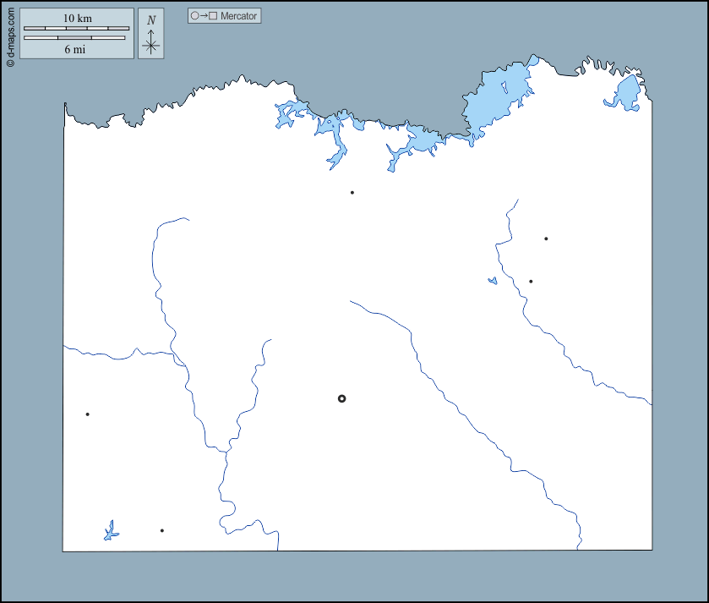Click the lower of the two eastern city dots

pyautogui.click(x=531, y=281)
